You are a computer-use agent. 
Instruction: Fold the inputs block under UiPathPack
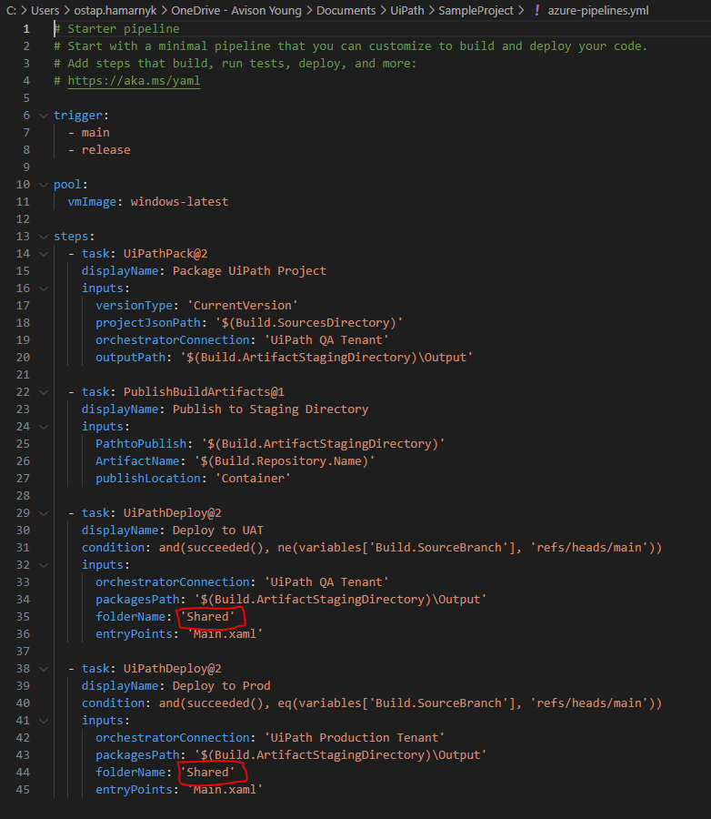tap(44, 288)
